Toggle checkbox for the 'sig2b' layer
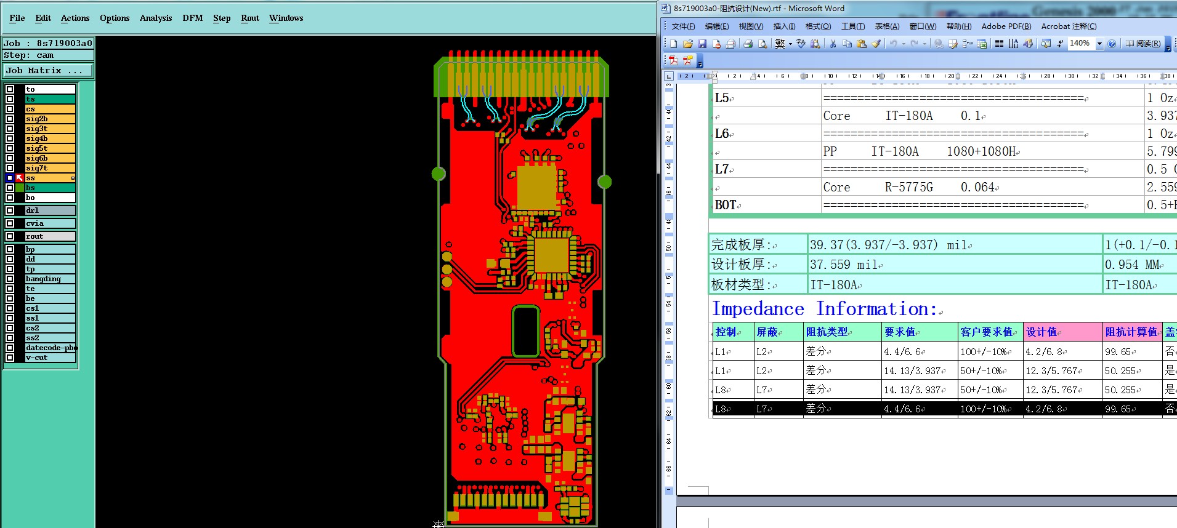 10,119
